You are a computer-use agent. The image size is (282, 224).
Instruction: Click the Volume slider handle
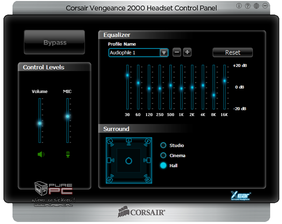(x=40, y=123)
